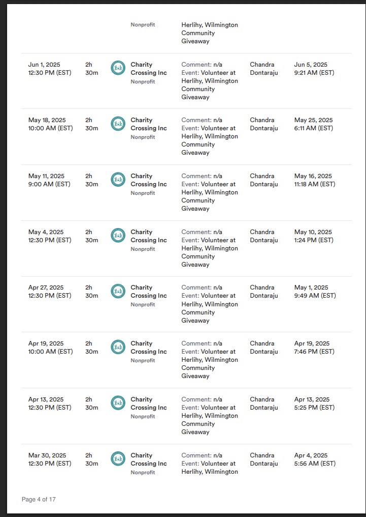Click the Apr 19, 2025 7:46 PM timestamp
The height and width of the screenshot is (517, 366).
point(314,348)
